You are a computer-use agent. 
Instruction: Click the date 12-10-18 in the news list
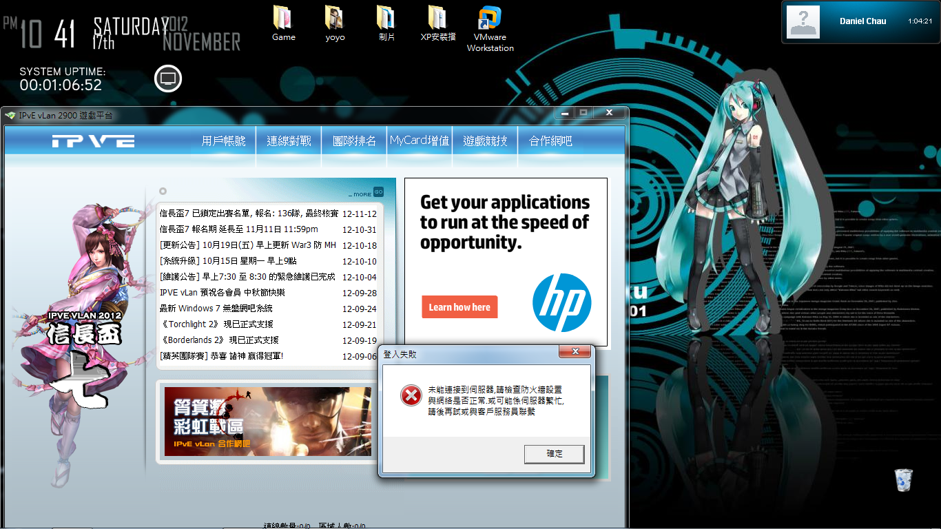point(360,246)
